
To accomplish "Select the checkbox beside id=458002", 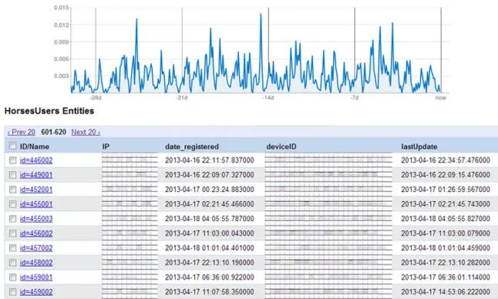I will [x=12, y=263].
